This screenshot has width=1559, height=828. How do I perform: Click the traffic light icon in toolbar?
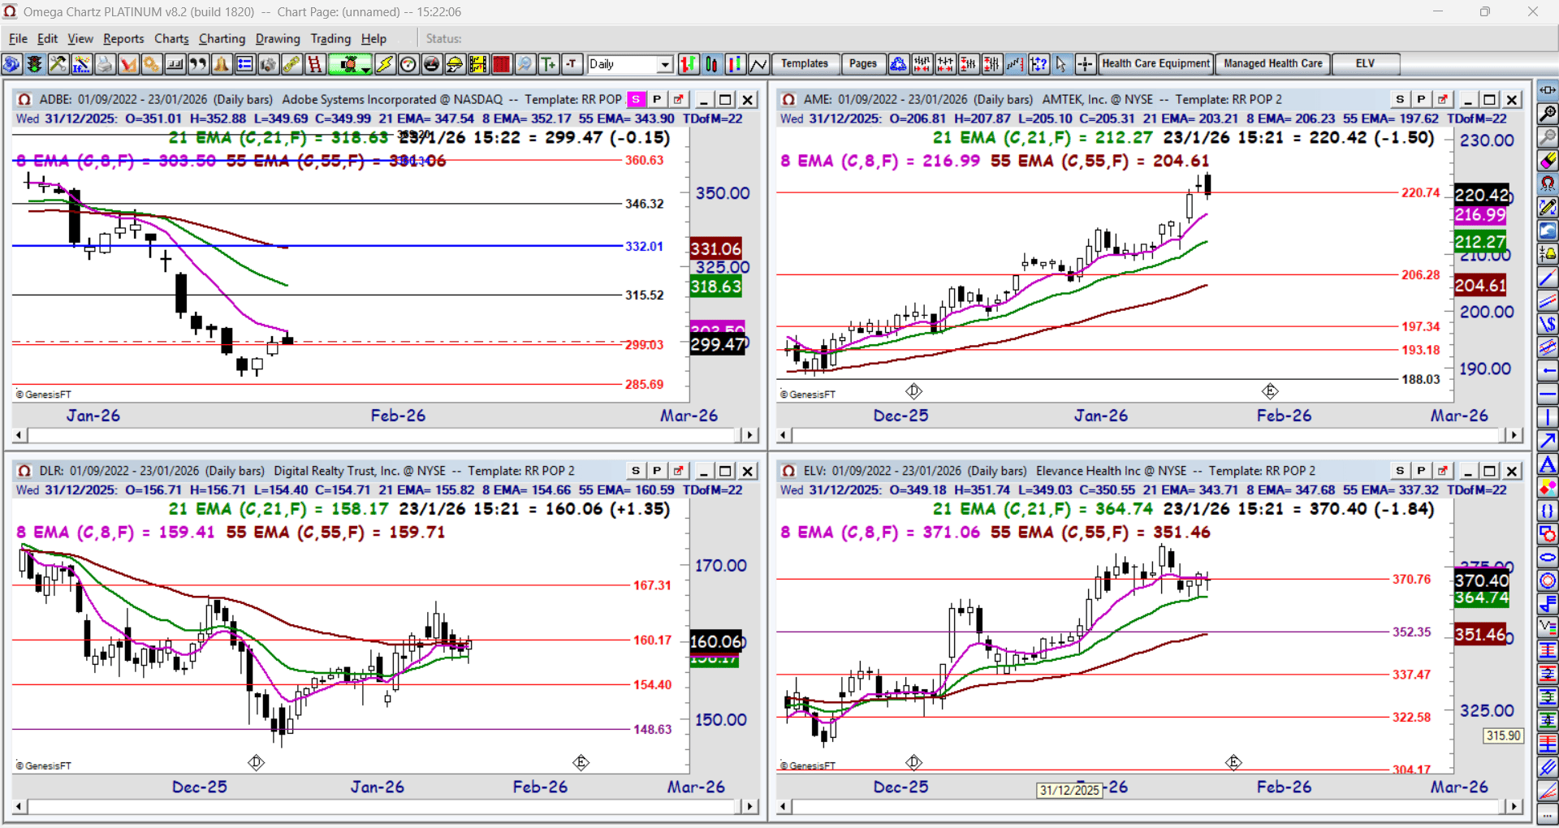[34, 64]
